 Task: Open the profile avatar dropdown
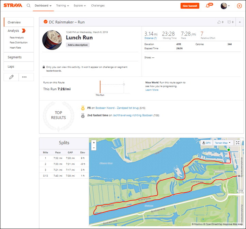pyautogui.click(x=225, y=6)
